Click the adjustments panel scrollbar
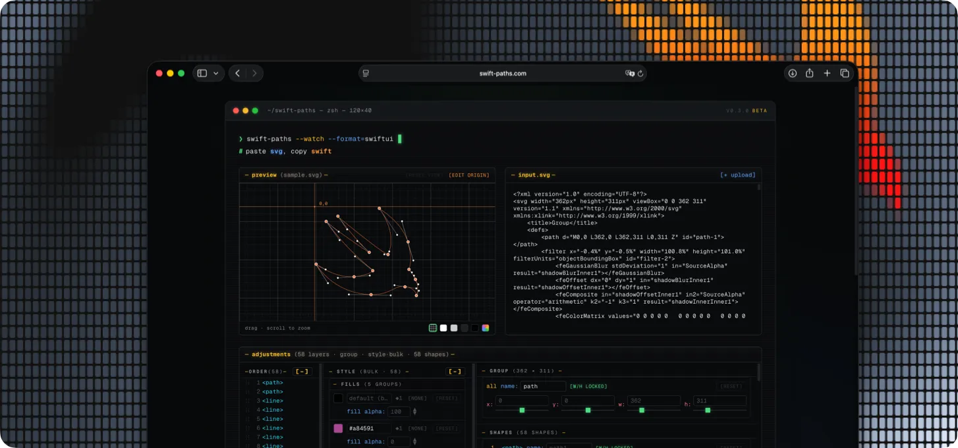Viewport: 958px width, 448px height. pyautogui.click(x=758, y=373)
